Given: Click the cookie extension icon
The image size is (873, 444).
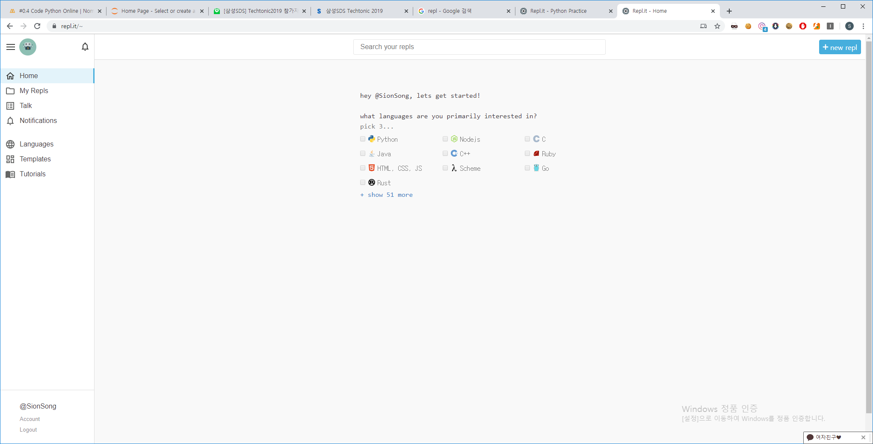Looking at the screenshot, I should click(x=748, y=26).
